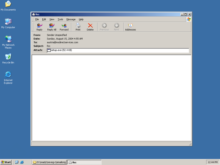Select the setup.exe attachment
The height and width of the screenshot is (165, 220).
(60, 50)
